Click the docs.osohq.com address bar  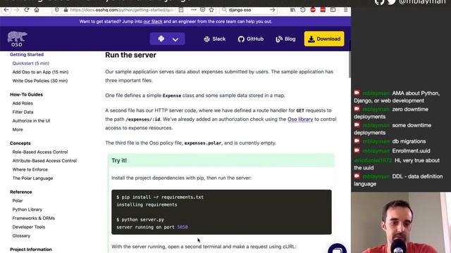click(122, 10)
